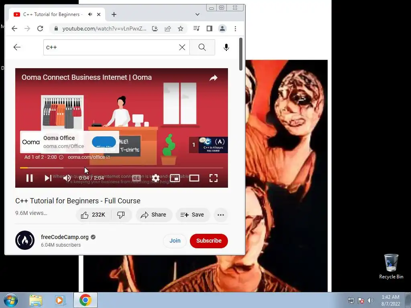Image resolution: width=411 pixels, height=308 pixels.
Task: Open a new Chrome tab
Action: tap(114, 14)
